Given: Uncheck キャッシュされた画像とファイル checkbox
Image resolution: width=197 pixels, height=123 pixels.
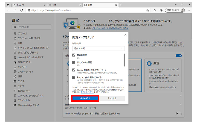Looking at the screenshot, I should tap(74, 77).
